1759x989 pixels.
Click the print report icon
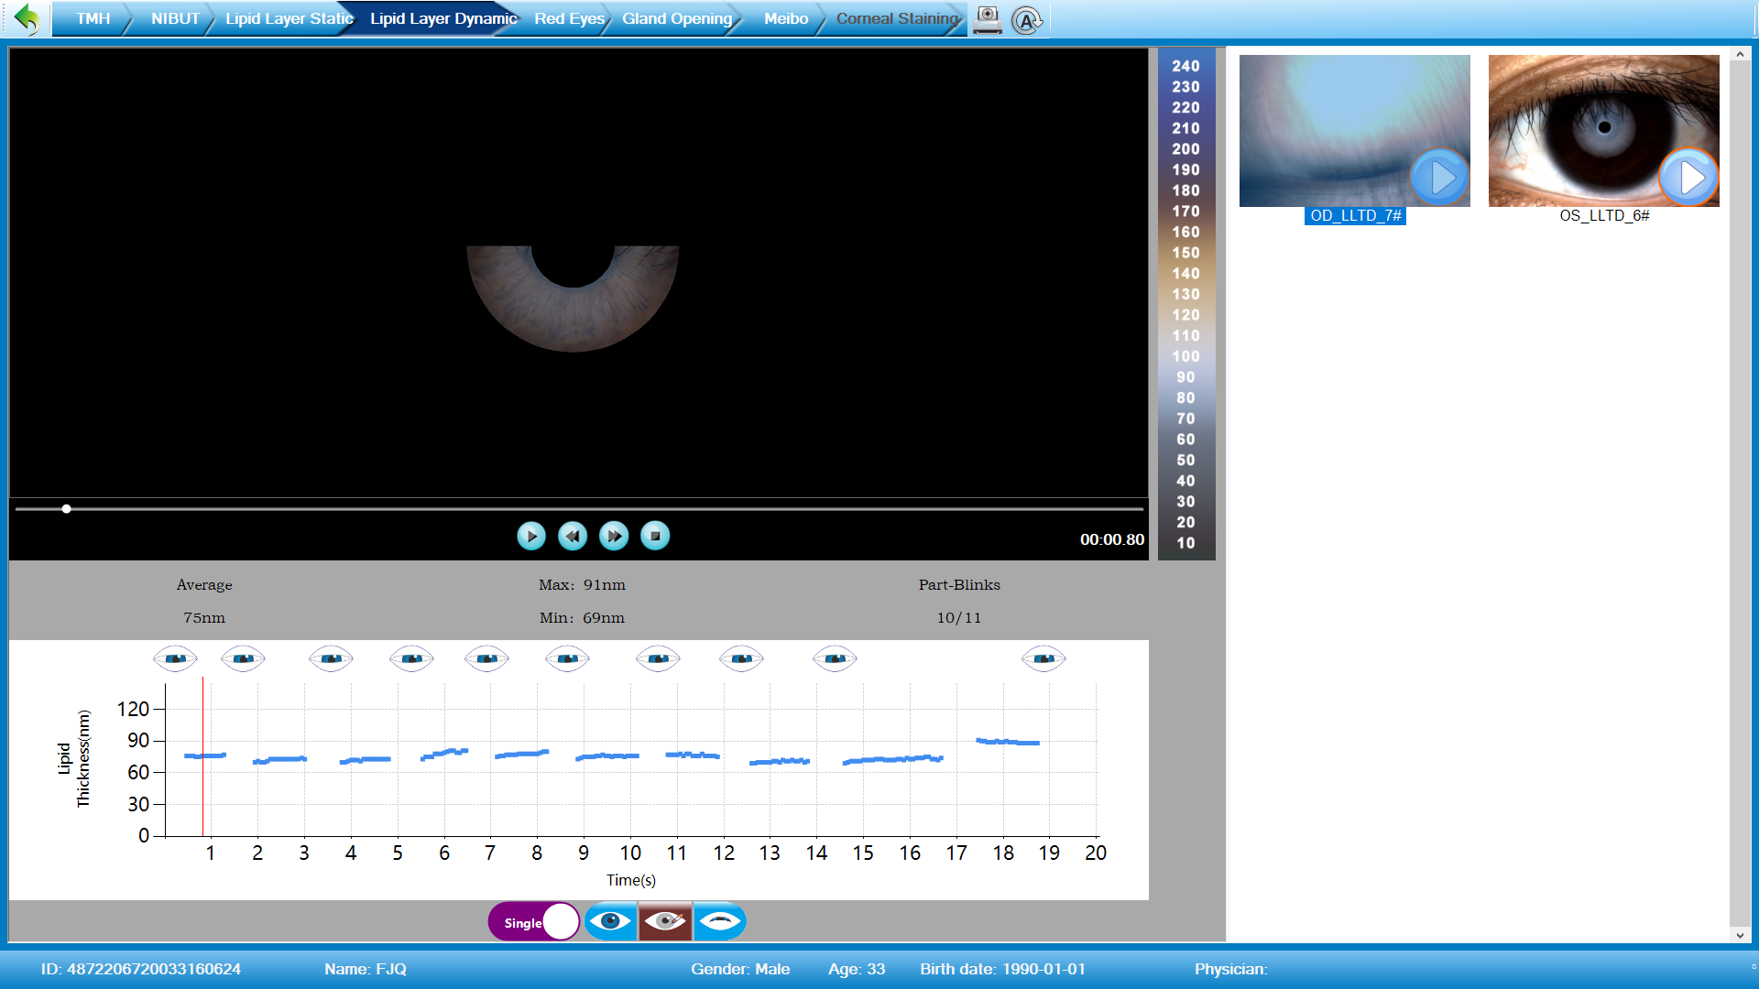987,19
